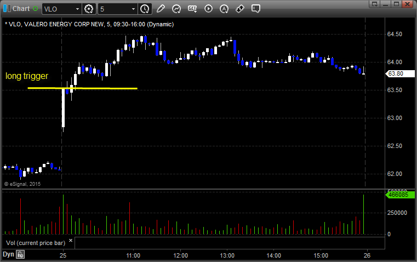Click the Chart window title label

pos(21,9)
